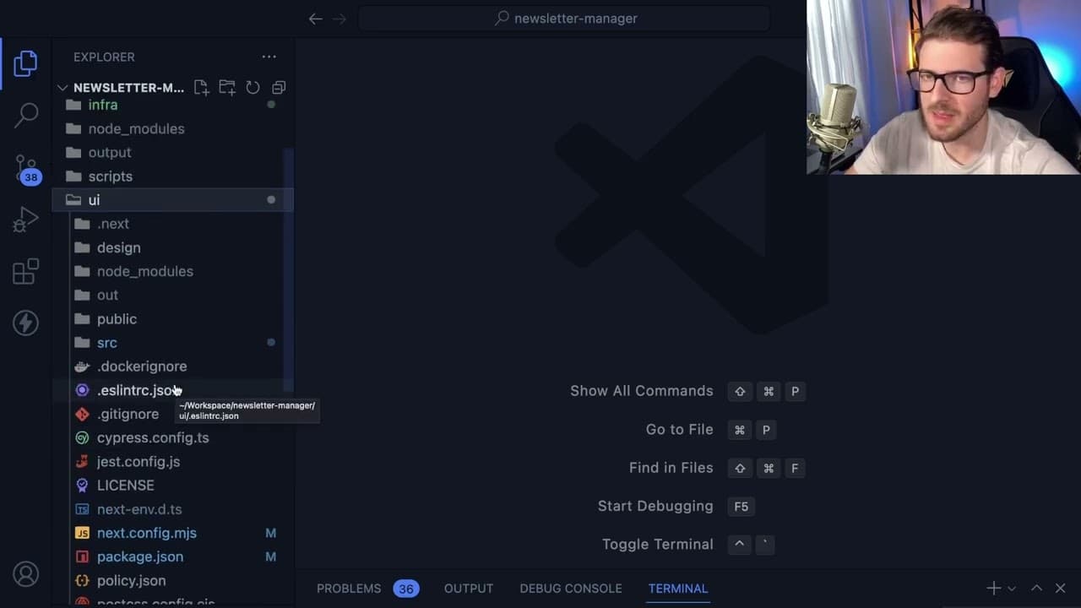Open the Explorer view in activity bar
The height and width of the screenshot is (608, 1081).
click(25, 63)
